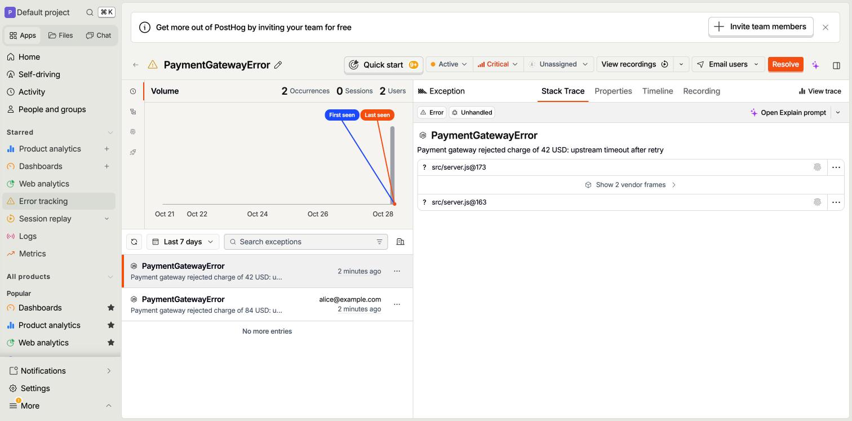Screen dimensions: 852x421
Task: Switch to the Recording tab
Action: 702,91
